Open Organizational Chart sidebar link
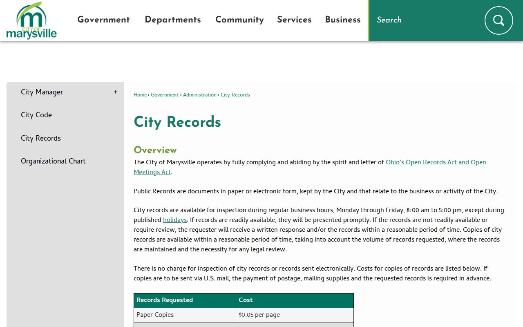The width and height of the screenshot is (523, 327). [53, 161]
